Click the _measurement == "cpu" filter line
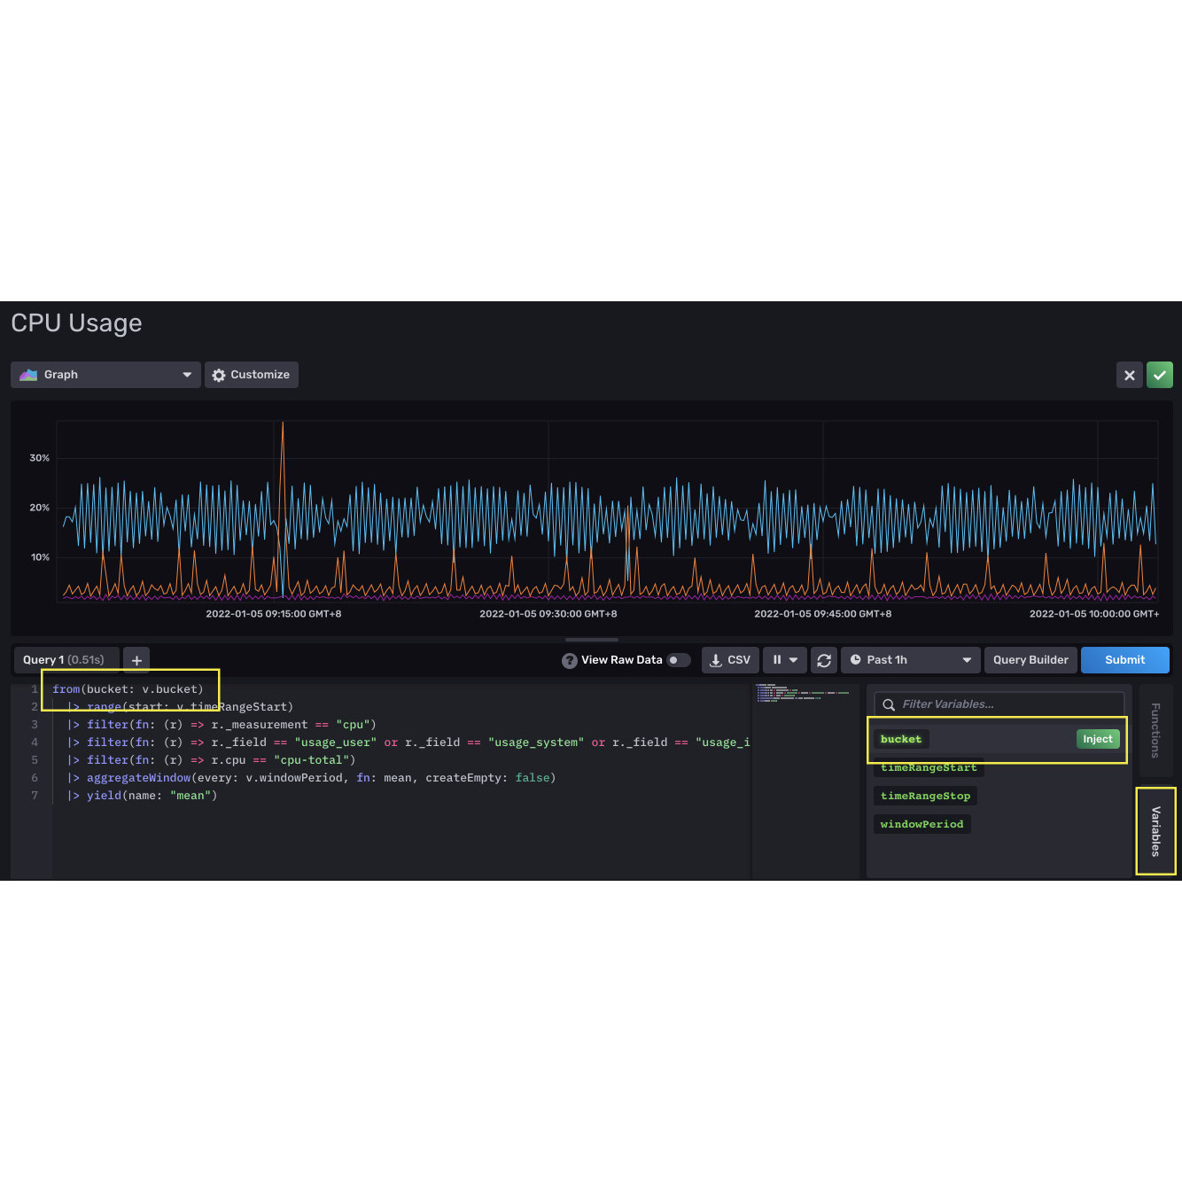Viewport: 1182px width, 1182px height. click(222, 725)
